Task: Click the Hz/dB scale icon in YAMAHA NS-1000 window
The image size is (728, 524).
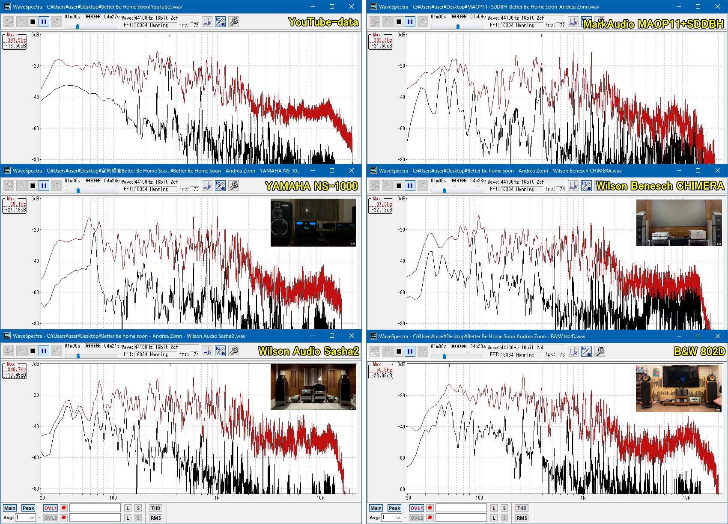Action: point(220,185)
